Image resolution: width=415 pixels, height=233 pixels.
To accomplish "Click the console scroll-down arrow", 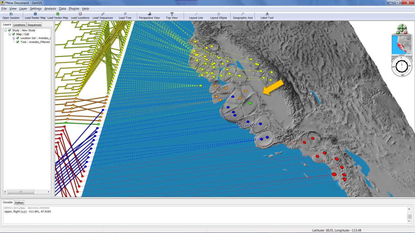I will (x=409, y=221).
